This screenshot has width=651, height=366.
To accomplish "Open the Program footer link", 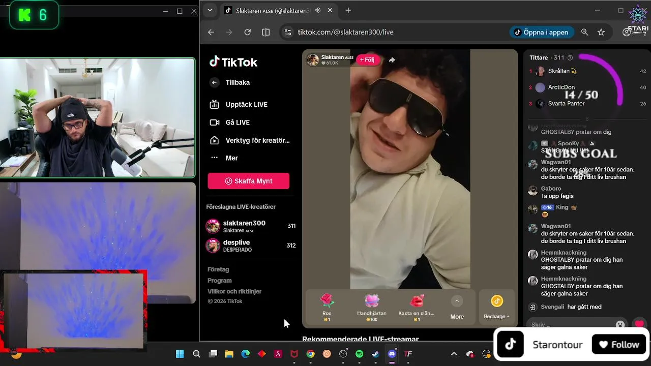I will click(x=220, y=281).
